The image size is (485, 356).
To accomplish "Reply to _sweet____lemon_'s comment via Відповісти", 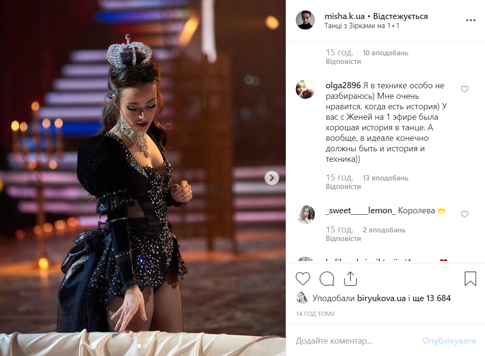I will 344,239.
